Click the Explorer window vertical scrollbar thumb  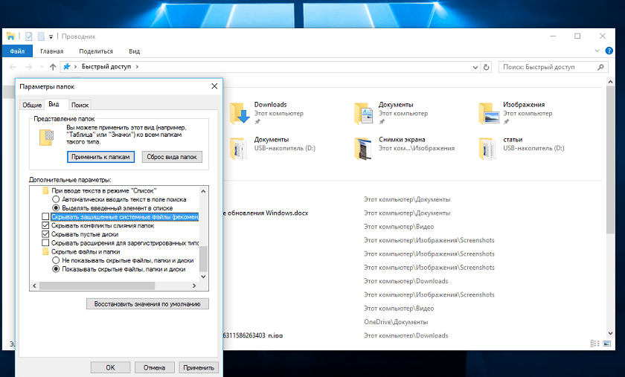[x=610, y=159]
